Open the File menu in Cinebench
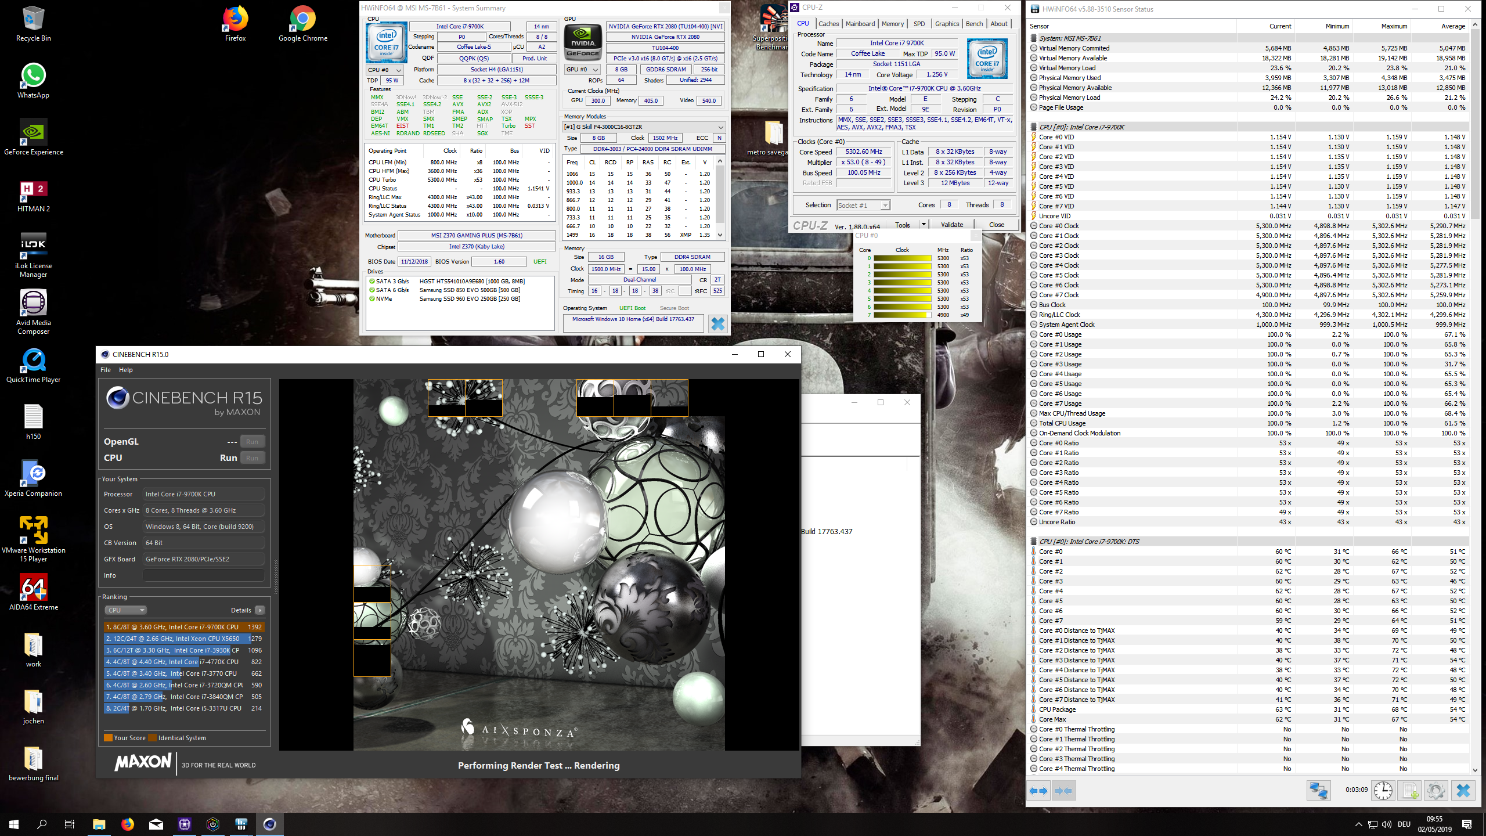The height and width of the screenshot is (836, 1486). [x=106, y=370]
